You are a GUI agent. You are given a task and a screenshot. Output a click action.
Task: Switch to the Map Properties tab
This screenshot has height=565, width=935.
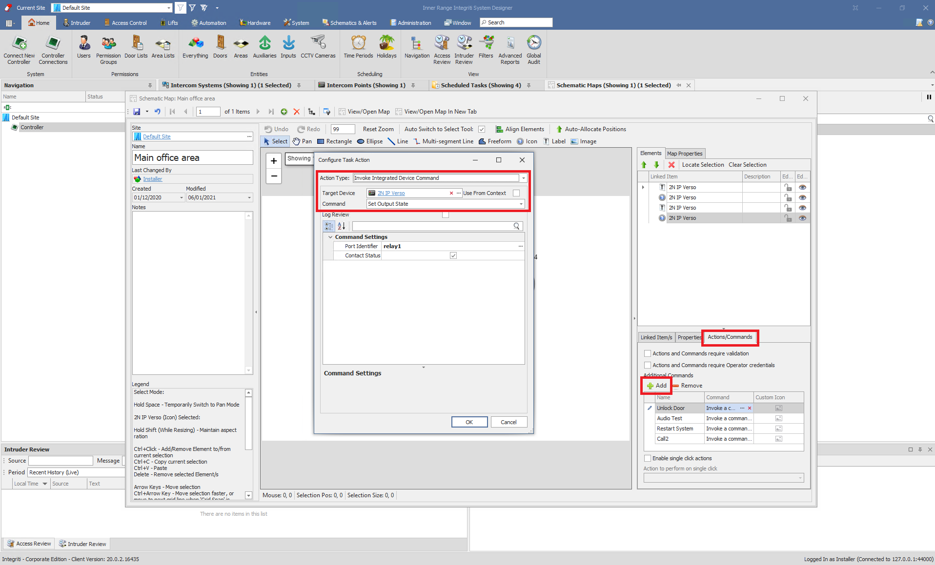(x=684, y=154)
